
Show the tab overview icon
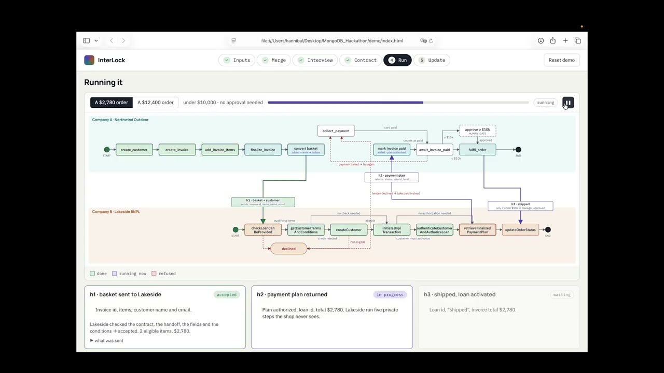pyautogui.click(x=578, y=40)
